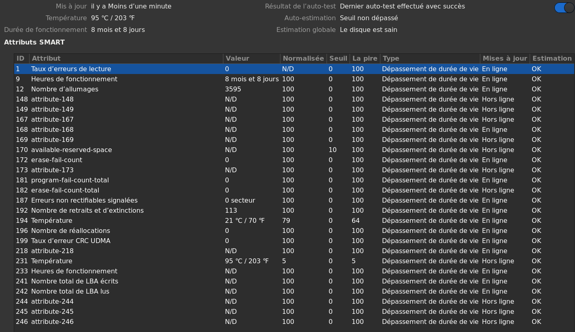Select the available-reserved-space row
The image size is (575, 332).
pyautogui.click(x=72, y=150)
